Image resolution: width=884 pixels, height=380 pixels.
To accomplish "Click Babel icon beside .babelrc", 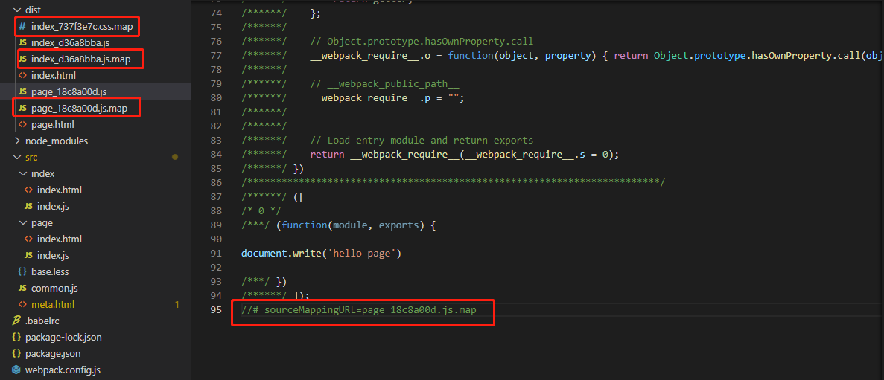I will click(16, 321).
